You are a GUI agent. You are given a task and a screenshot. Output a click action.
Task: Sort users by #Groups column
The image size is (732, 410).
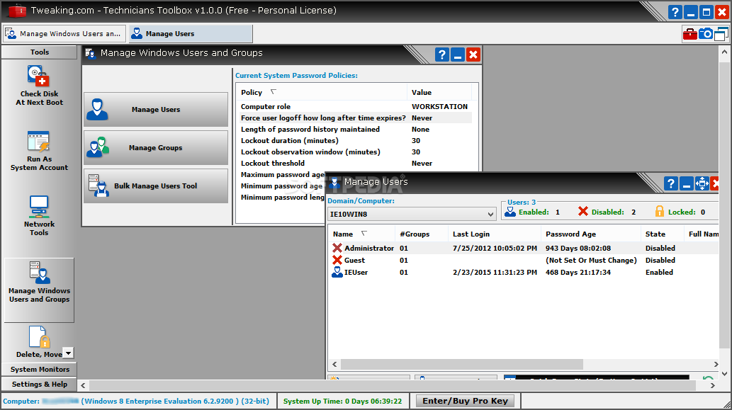422,234
